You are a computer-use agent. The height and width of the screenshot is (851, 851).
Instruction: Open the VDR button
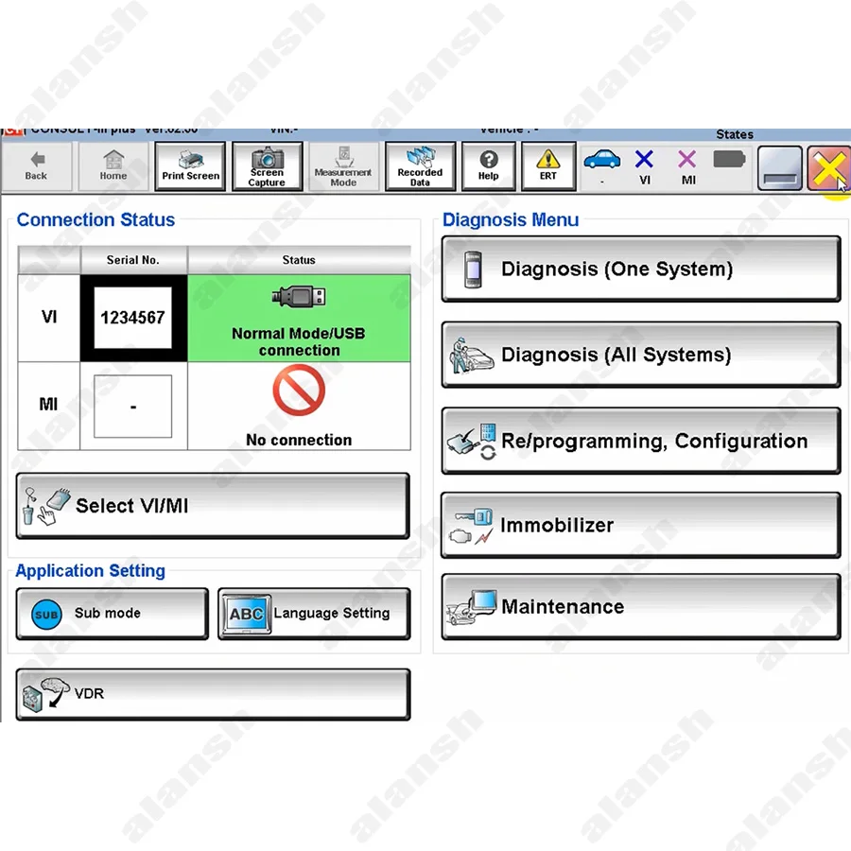[213, 694]
